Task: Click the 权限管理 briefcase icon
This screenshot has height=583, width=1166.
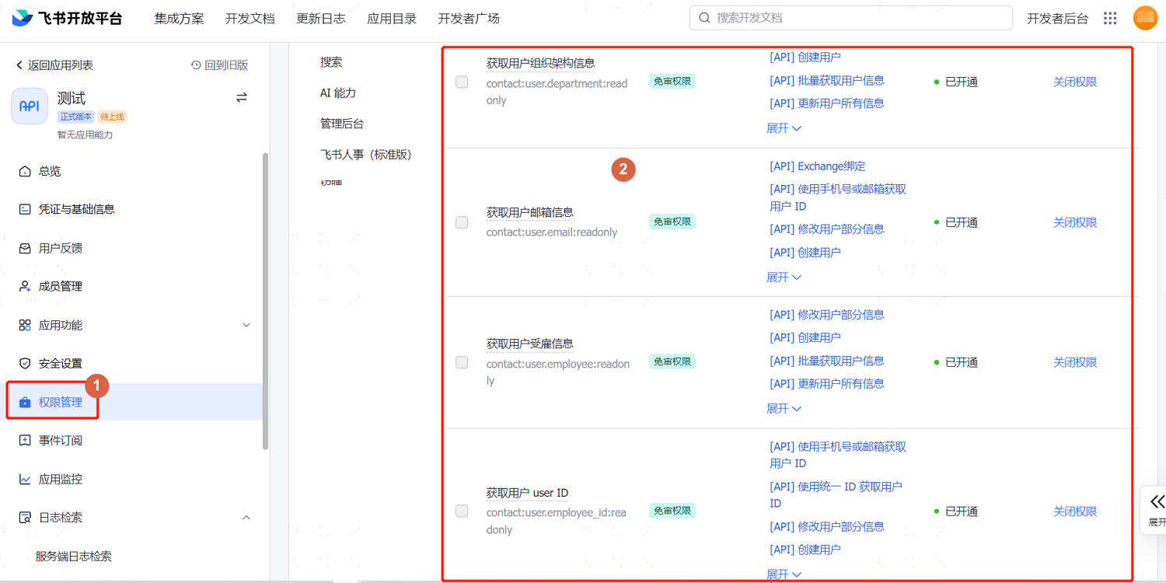Action: 25,402
